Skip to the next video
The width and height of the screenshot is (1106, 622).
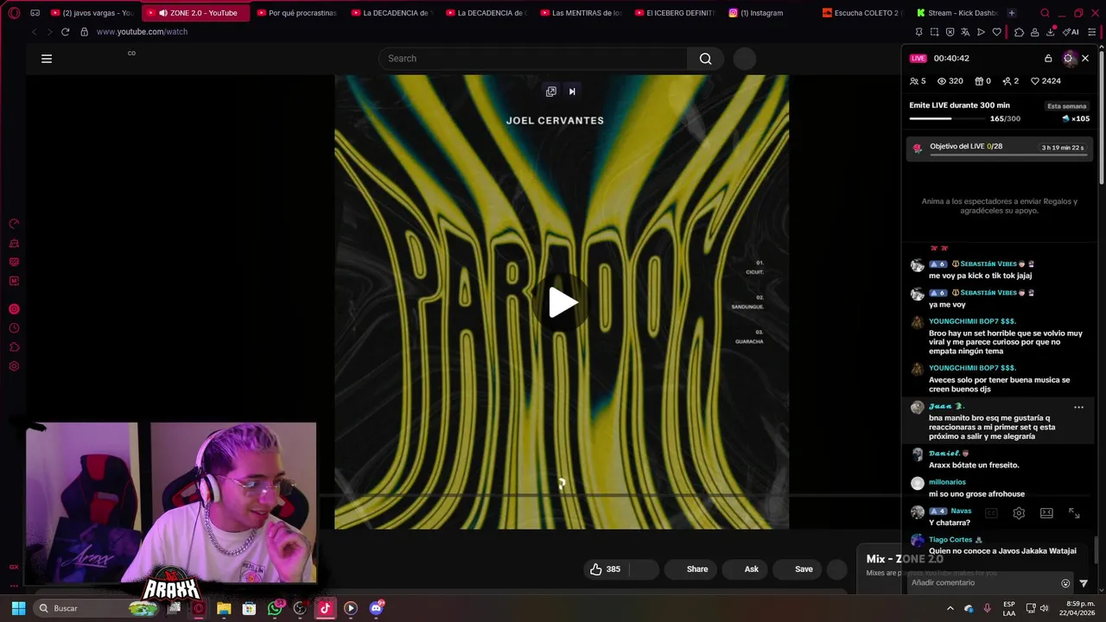coord(572,92)
